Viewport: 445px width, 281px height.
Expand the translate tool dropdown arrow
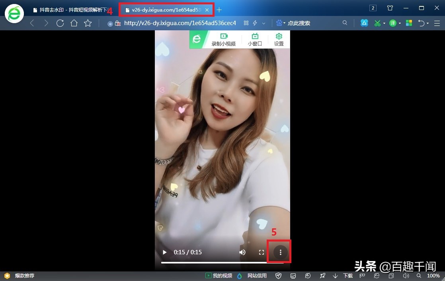[x=400, y=23]
